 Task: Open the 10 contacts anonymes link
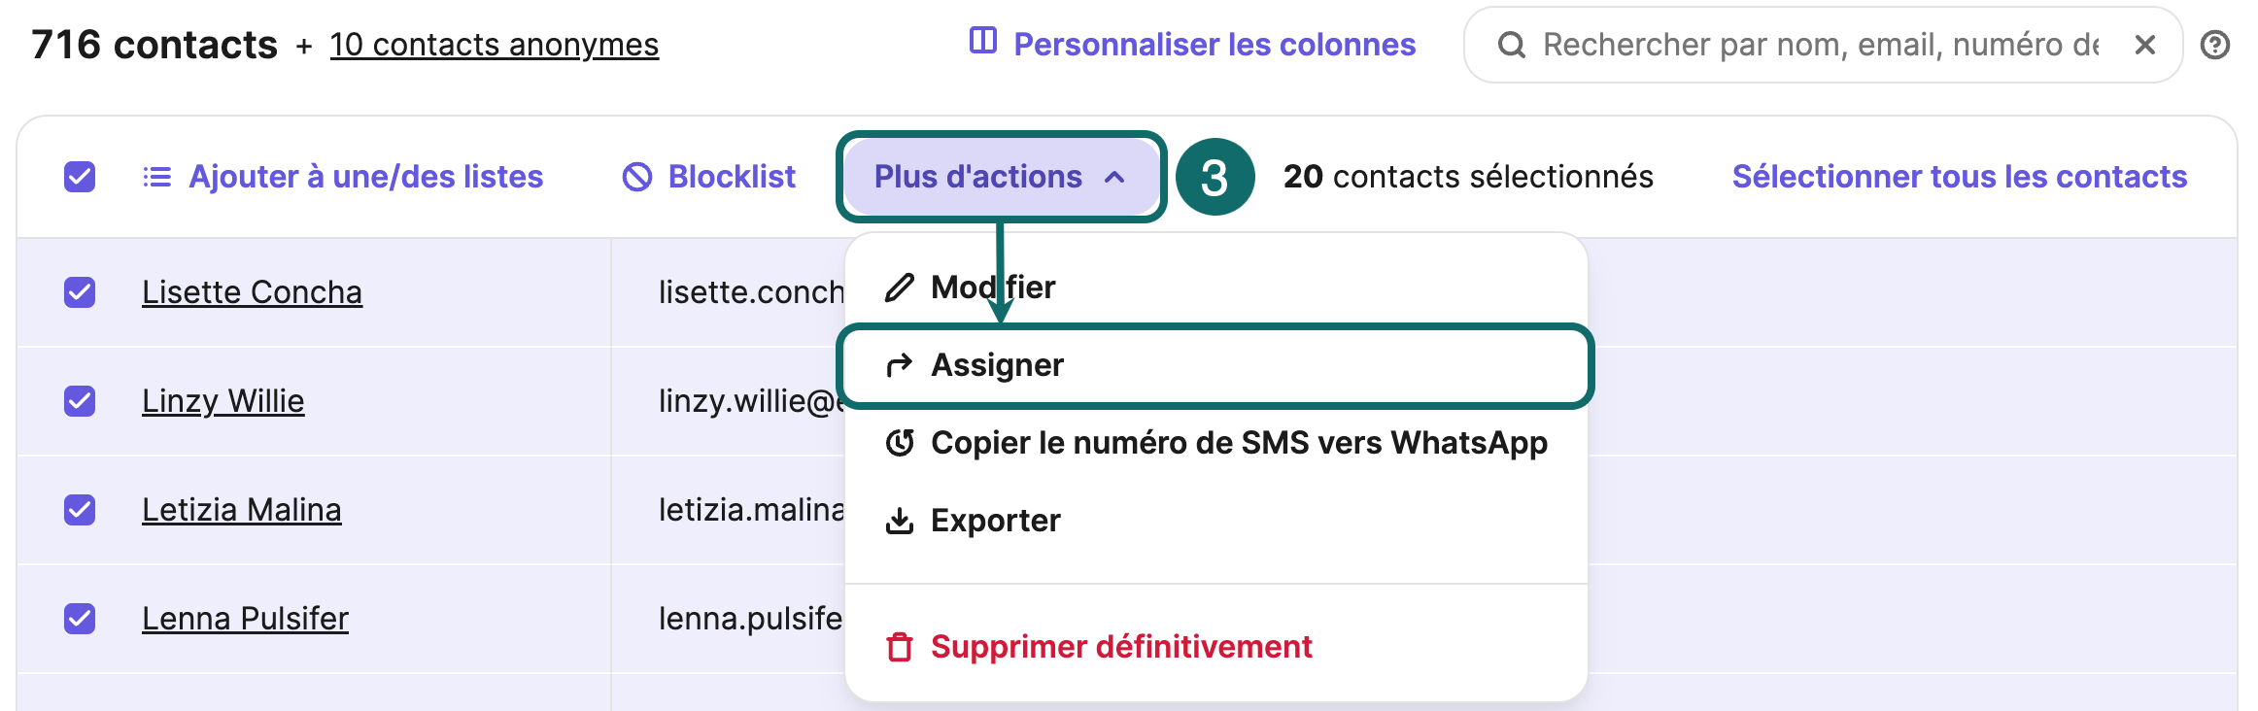(x=495, y=45)
